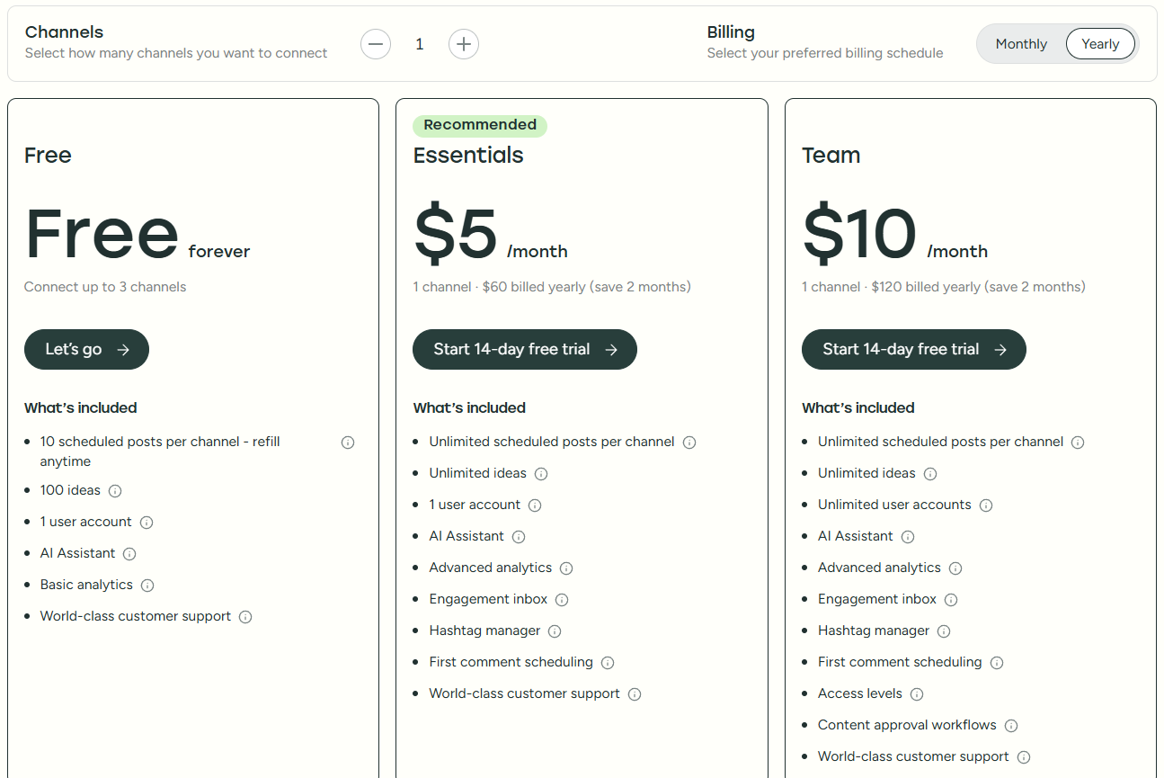Open Engagement inbox info tooltip in Essentials
Screen dimensions: 1164x778
(561, 599)
